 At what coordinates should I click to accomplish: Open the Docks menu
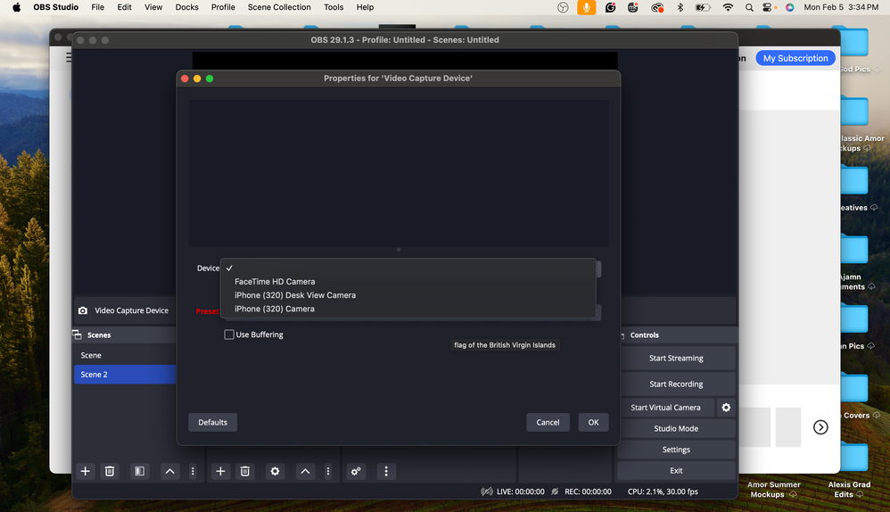coord(186,7)
